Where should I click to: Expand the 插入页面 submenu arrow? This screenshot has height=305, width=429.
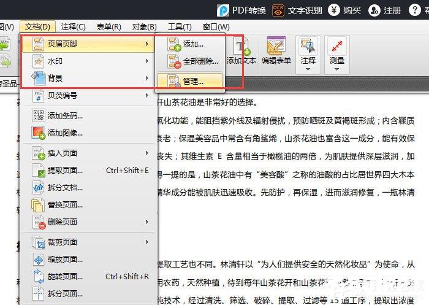pos(147,153)
